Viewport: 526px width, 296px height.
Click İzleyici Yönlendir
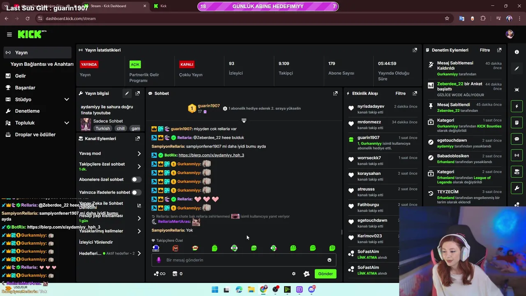click(x=96, y=242)
